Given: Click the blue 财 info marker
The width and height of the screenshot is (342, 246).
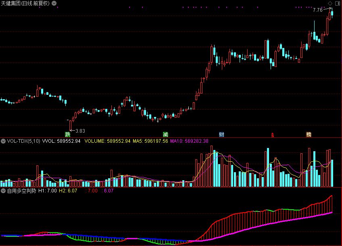Looking at the screenshot, I should coord(221,135).
